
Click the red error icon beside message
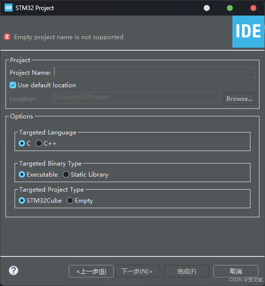tap(7, 37)
